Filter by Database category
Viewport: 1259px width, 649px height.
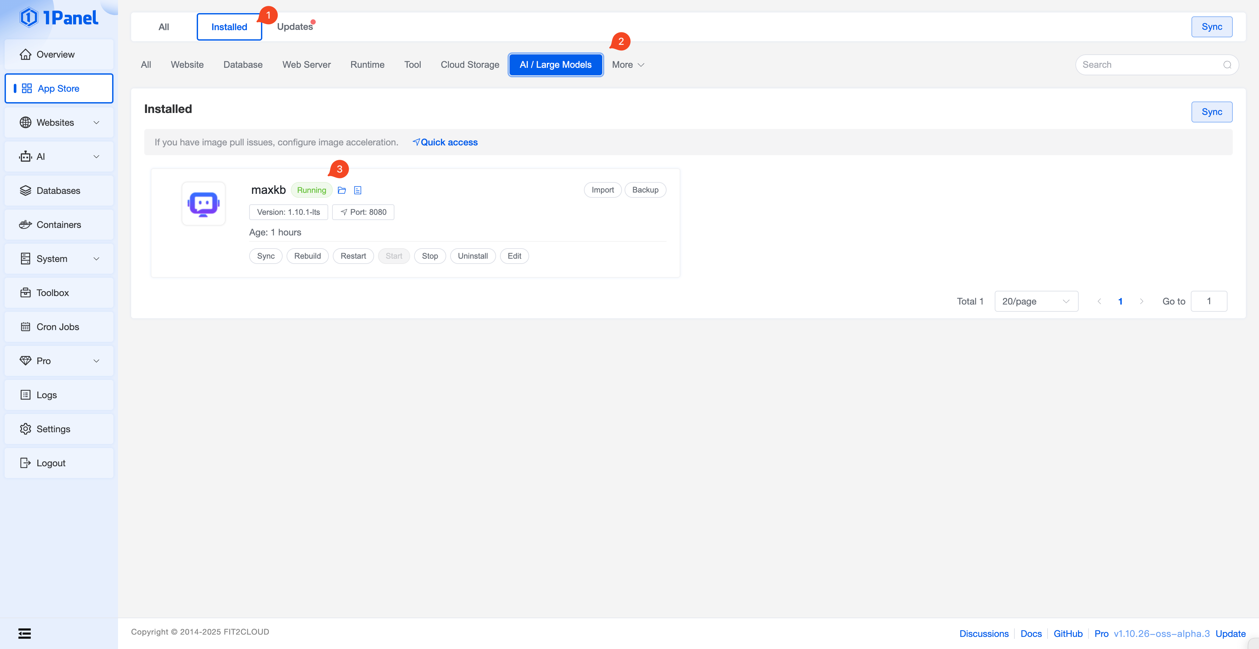243,65
